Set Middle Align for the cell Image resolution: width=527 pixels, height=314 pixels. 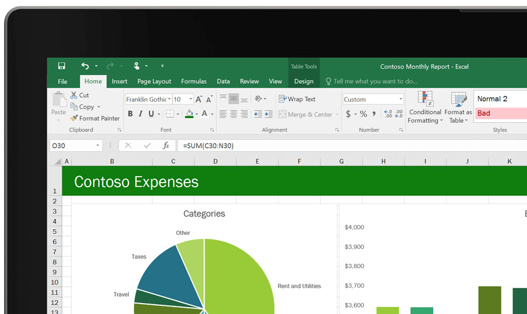(x=234, y=99)
